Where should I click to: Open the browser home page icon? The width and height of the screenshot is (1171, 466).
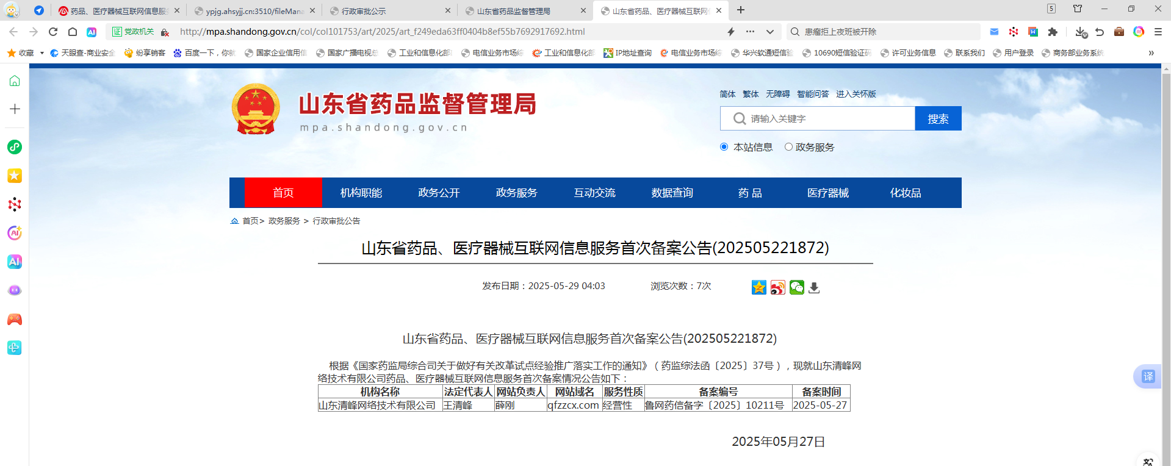point(73,32)
